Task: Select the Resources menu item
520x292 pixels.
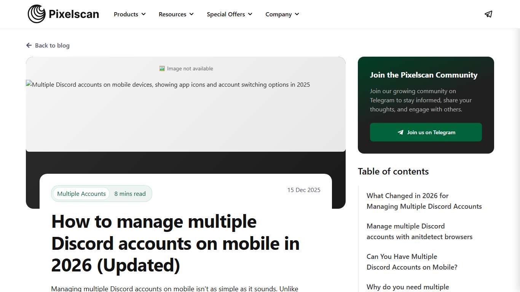Action: click(172, 14)
